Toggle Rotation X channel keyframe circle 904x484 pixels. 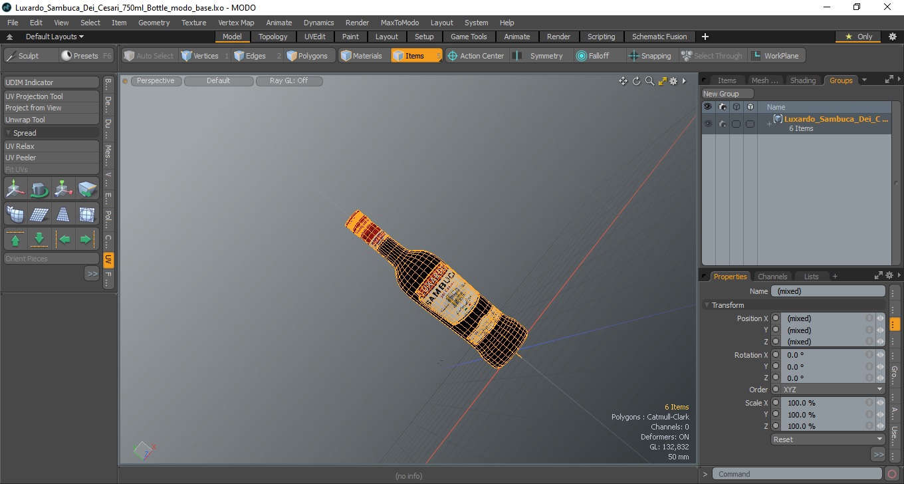[775, 355]
